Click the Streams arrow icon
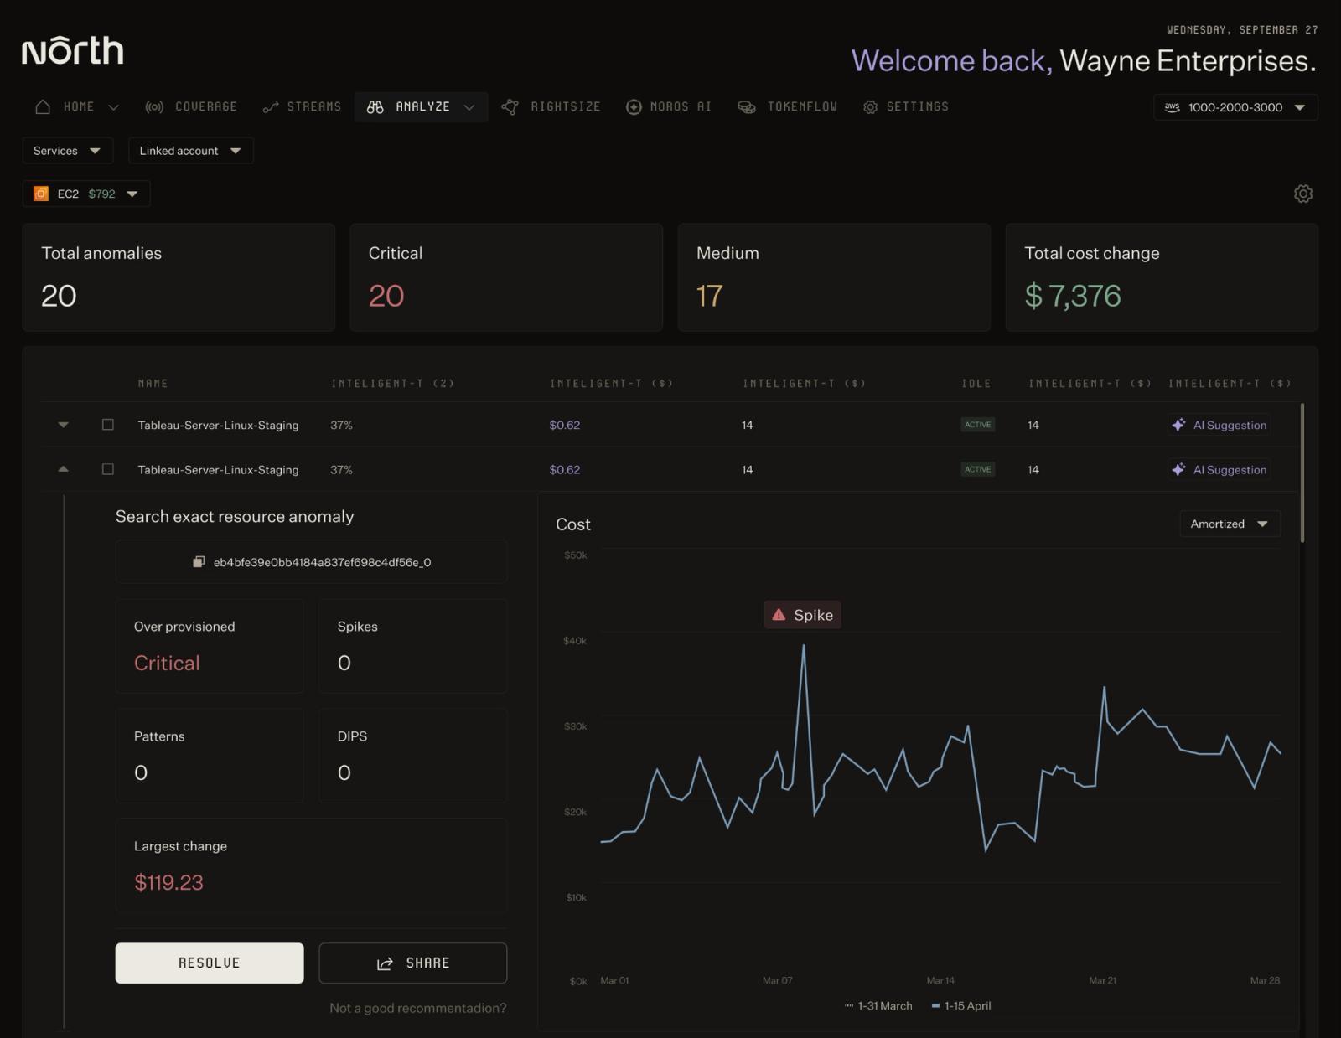Viewport: 1341px width, 1038px height. tap(270, 106)
